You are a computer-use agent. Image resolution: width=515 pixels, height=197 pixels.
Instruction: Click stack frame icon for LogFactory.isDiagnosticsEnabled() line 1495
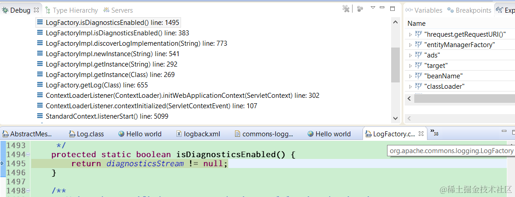(40, 22)
